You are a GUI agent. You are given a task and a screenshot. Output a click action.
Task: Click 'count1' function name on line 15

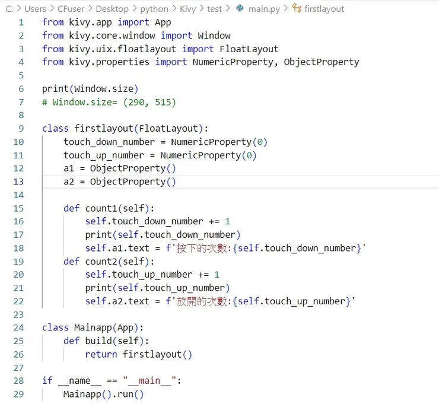101,208
